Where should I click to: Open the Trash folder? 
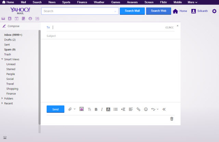[8, 54]
